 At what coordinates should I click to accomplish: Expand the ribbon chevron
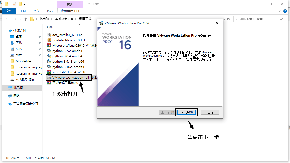pos(280,11)
